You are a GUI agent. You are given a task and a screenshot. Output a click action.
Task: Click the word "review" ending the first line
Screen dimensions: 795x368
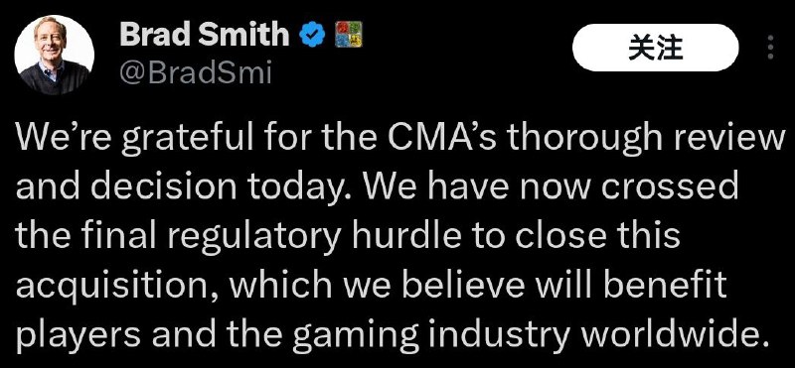(729, 139)
